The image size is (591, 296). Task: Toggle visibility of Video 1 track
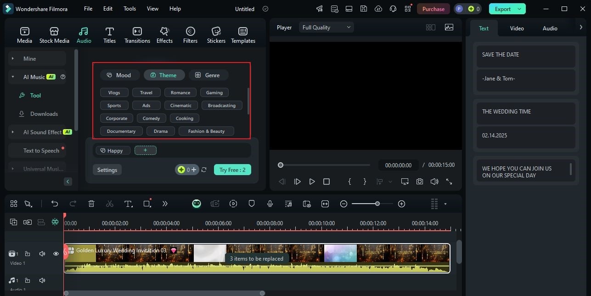coord(56,254)
